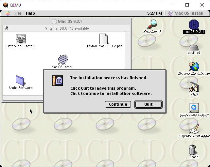Open the Sherlock 2 desktop icon

pos(152,25)
